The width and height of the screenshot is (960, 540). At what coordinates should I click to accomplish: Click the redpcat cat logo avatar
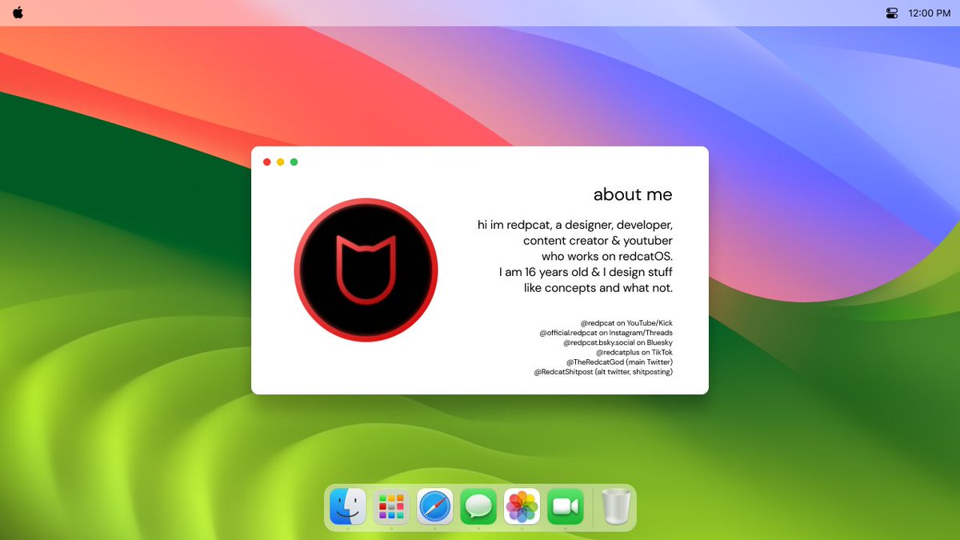(x=366, y=270)
